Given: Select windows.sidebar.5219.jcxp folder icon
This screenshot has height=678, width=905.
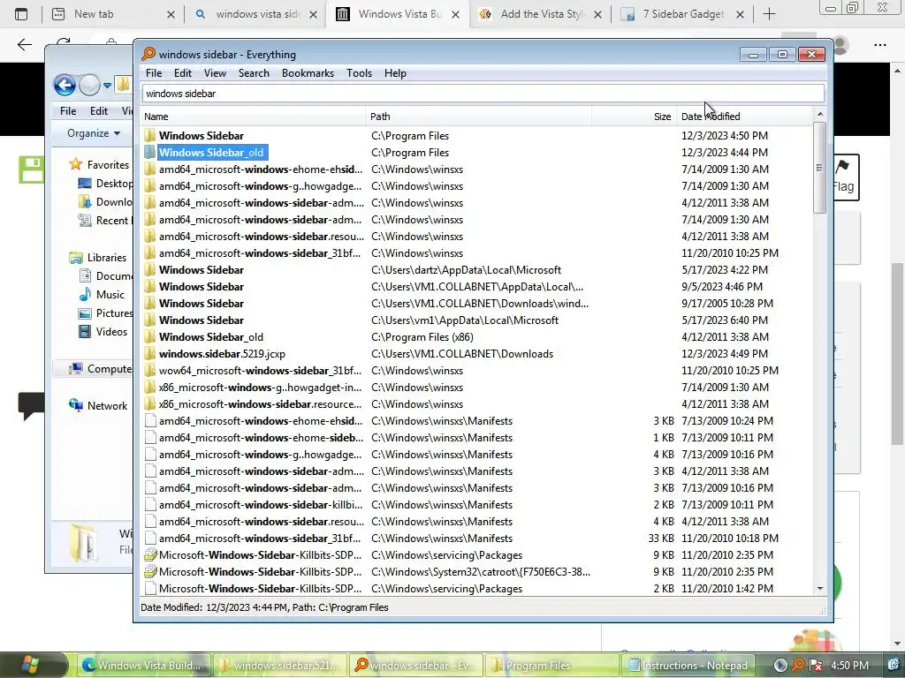Looking at the screenshot, I should tap(150, 353).
